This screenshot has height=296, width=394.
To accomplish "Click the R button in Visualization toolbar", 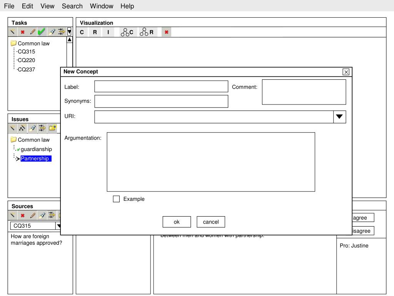I will tap(95, 32).
